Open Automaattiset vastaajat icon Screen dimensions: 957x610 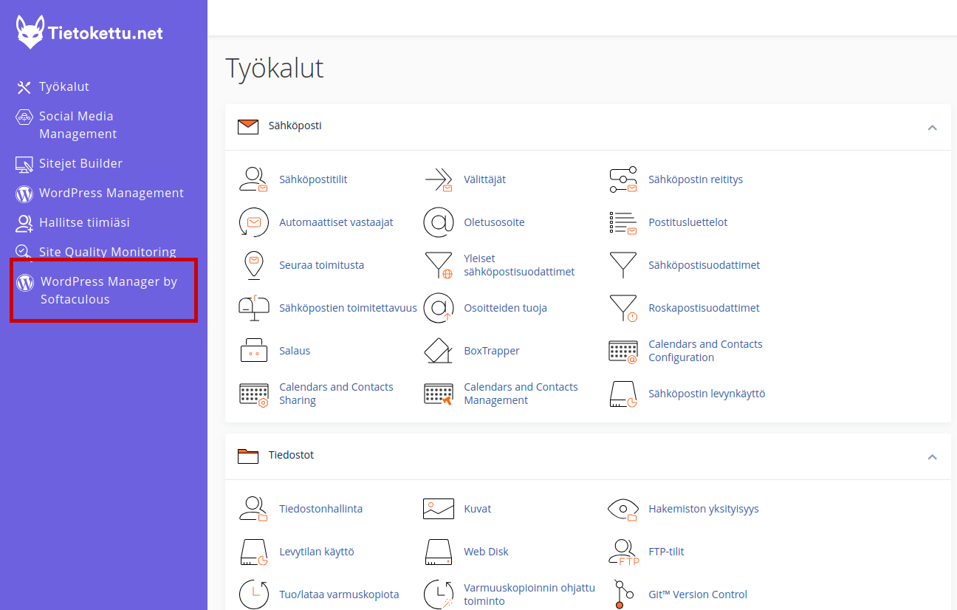(253, 222)
